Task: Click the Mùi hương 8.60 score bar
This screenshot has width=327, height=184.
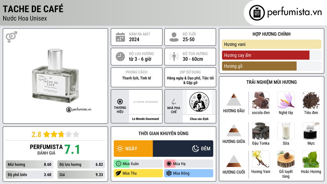Action: (30, 165)
